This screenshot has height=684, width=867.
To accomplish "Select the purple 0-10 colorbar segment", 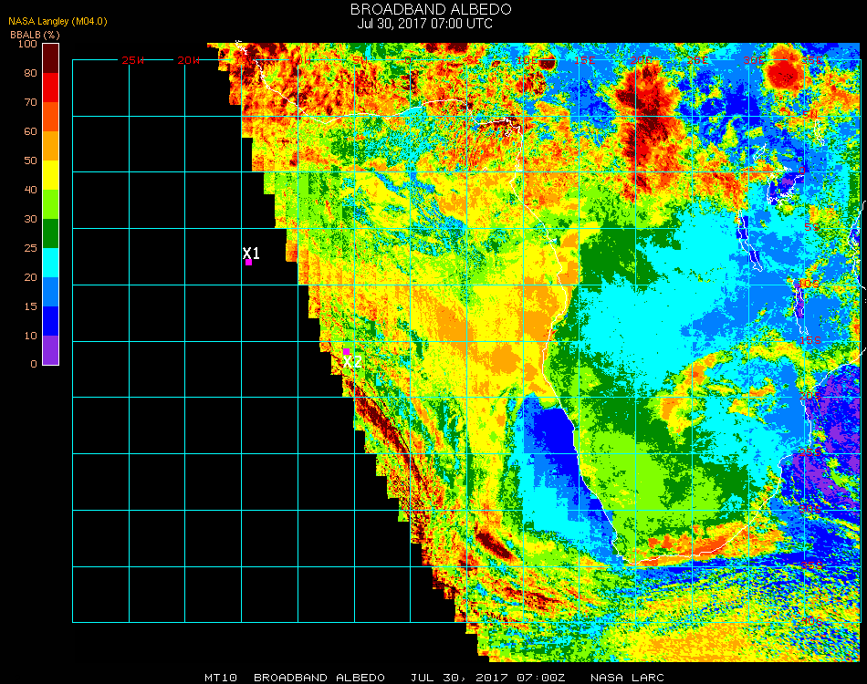I will [x=50, y=350].
